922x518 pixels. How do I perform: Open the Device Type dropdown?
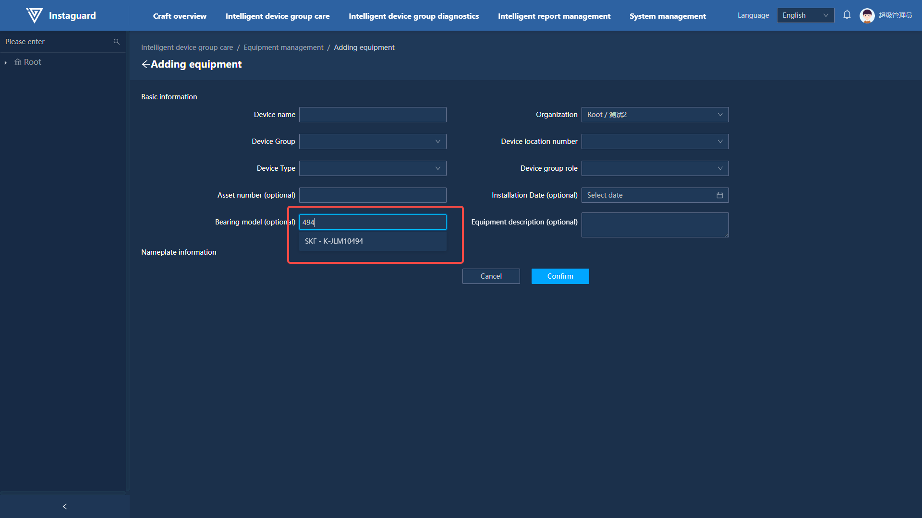[373, 168]
